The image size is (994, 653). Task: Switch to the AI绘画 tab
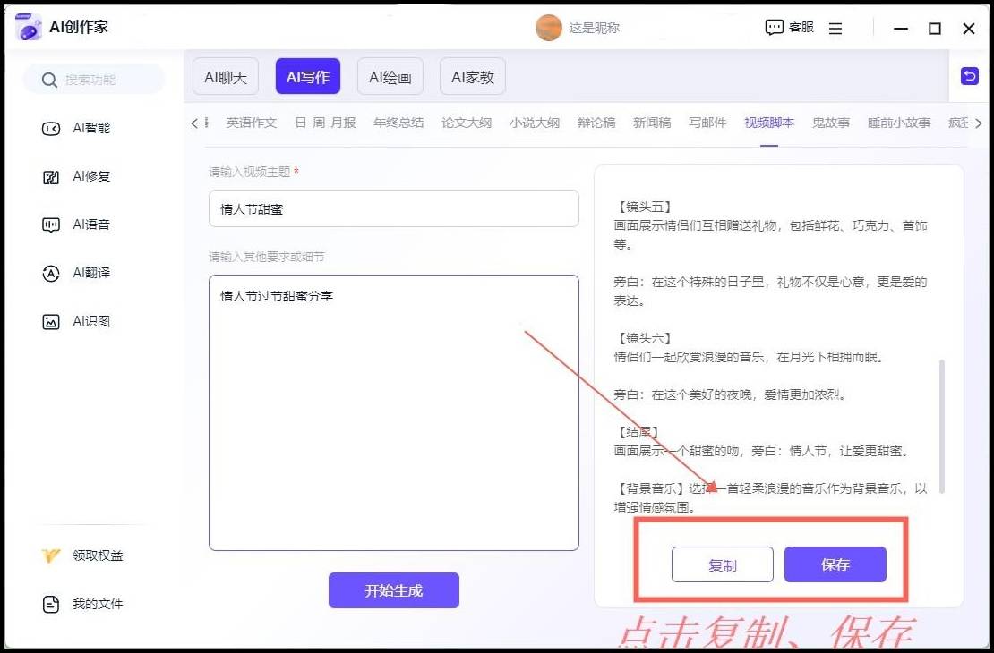click(x=390, y=77)
